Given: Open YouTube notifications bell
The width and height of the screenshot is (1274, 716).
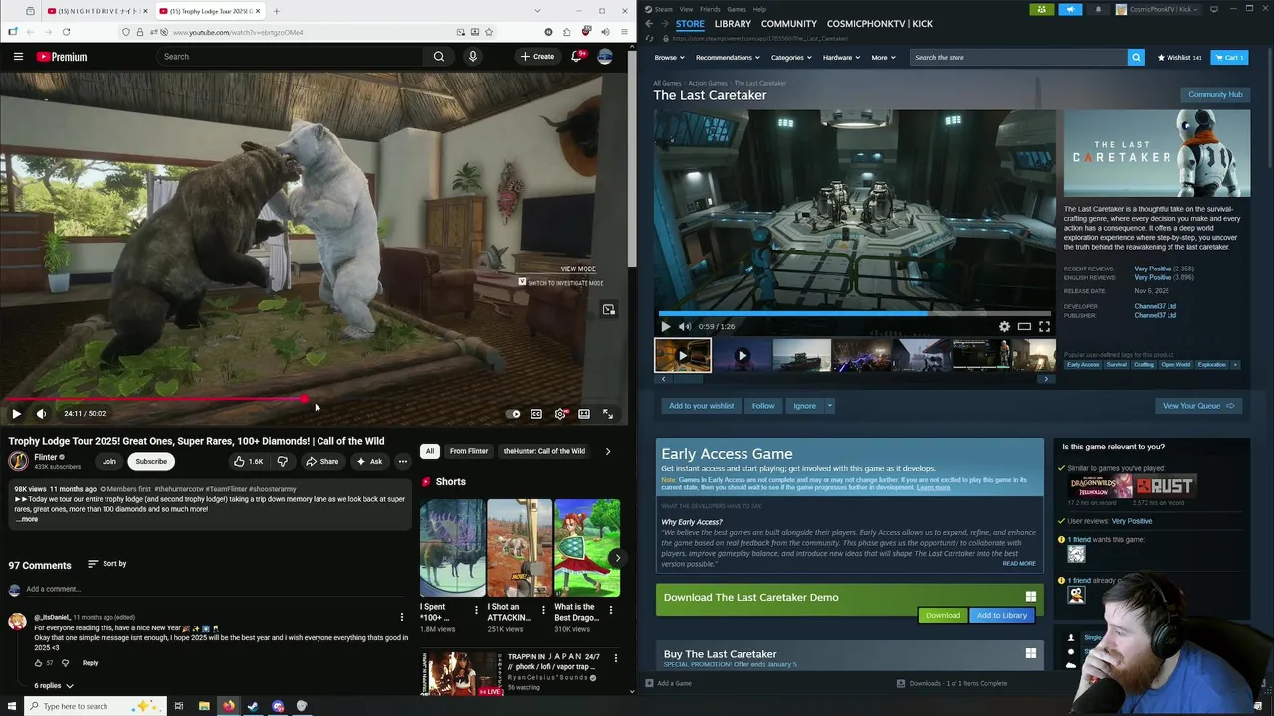Looking at the screenshot, I should 576,57.
